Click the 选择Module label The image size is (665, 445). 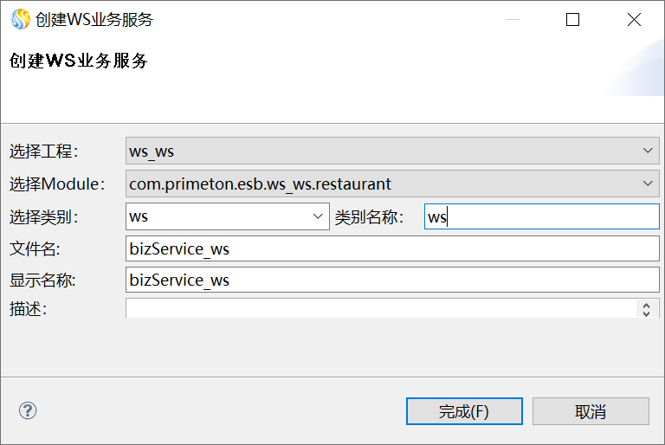click(57, 184)
